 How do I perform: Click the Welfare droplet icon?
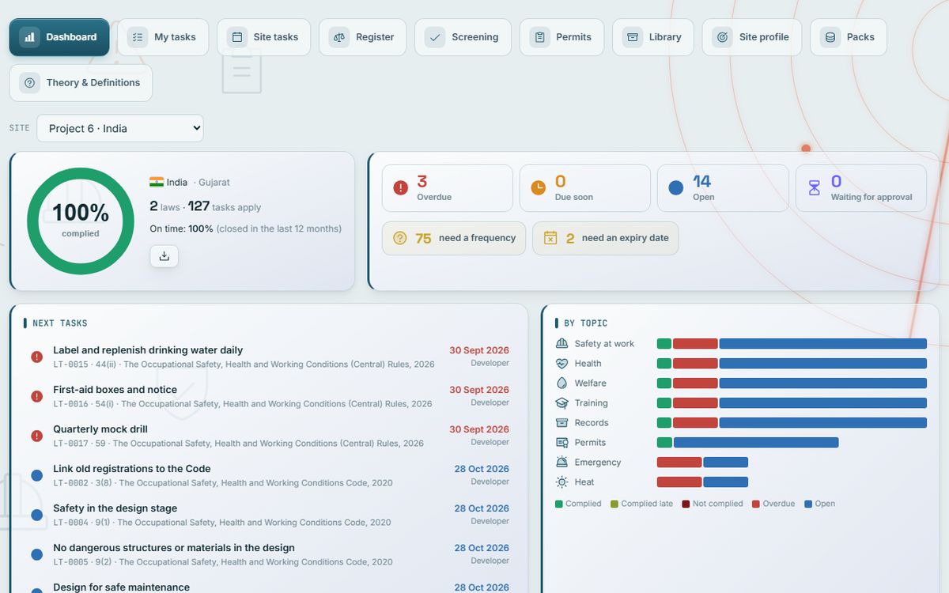click(x=562, y=383)
